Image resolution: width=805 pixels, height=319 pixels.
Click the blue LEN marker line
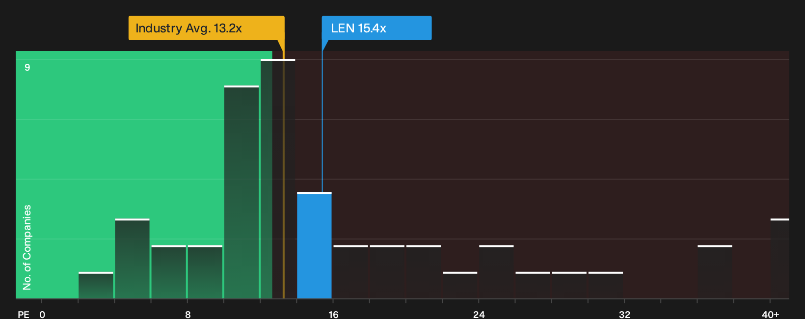[322, 116]
